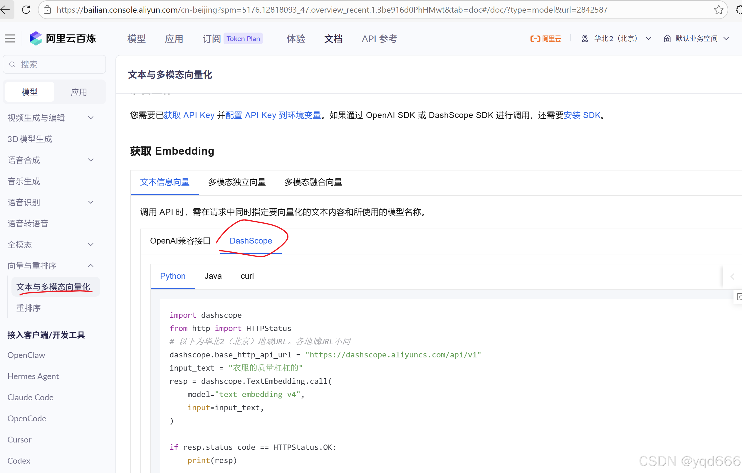Open Claude Code in sidebar
This screenshot has height=473, width=742.
click(x=30, y=397)
